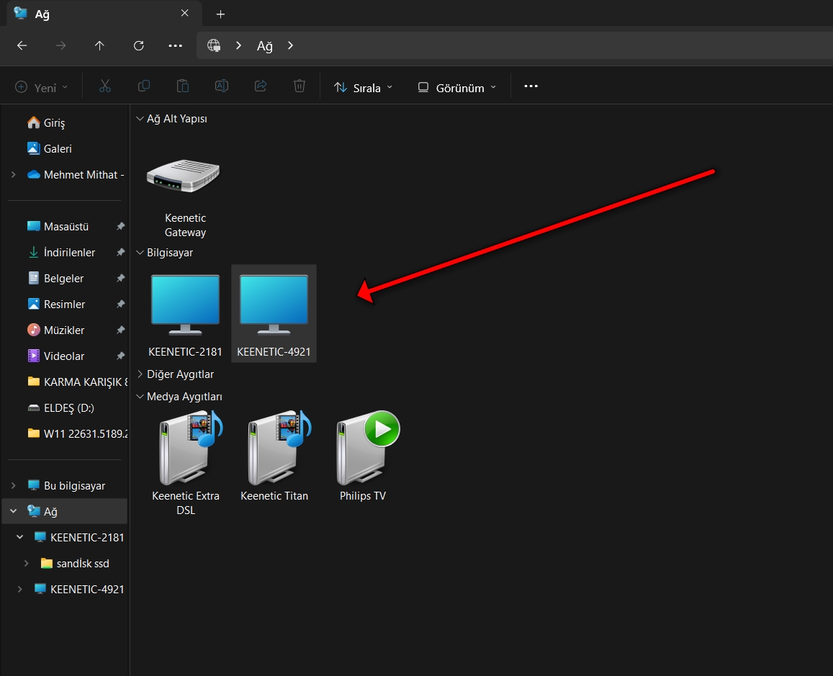Click the Delete trash icon
833x676 pixels.
tap(300, 86)
